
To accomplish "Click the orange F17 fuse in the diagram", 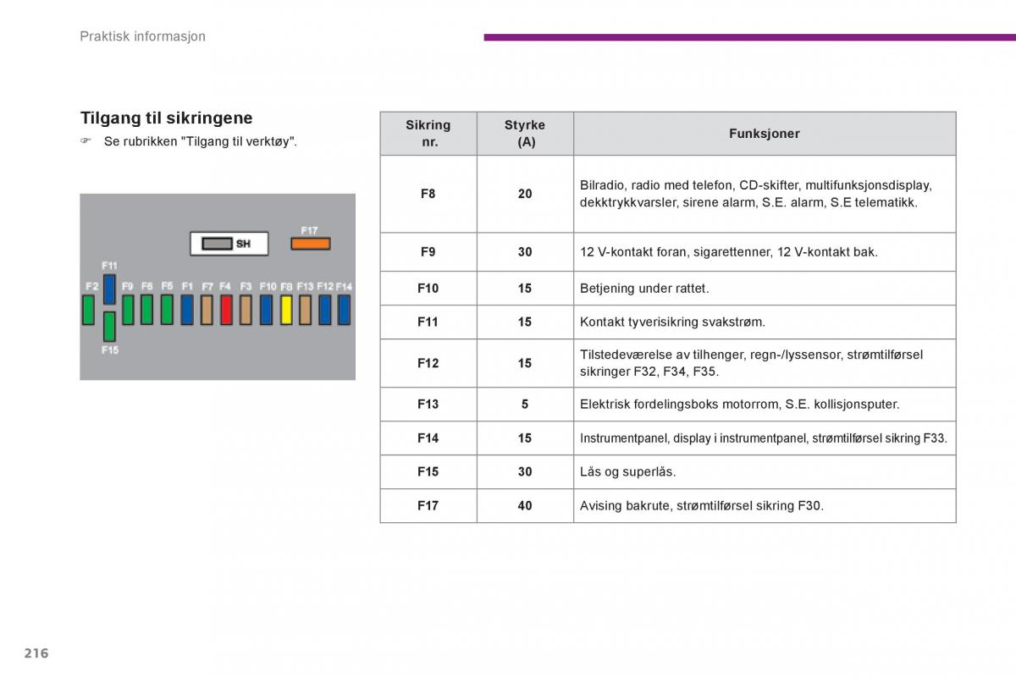I will [x=310, y=244].
